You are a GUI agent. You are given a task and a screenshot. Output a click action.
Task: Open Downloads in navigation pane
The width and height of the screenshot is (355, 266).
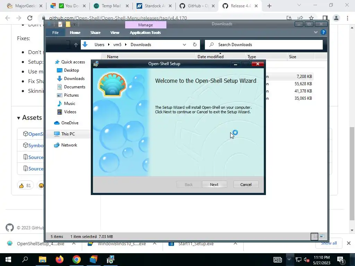pos(71,79)
